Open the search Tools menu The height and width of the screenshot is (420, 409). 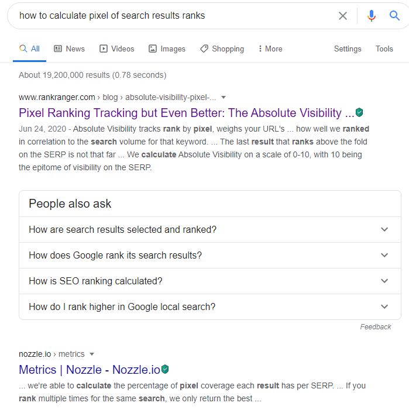click(x=384, y=49)
